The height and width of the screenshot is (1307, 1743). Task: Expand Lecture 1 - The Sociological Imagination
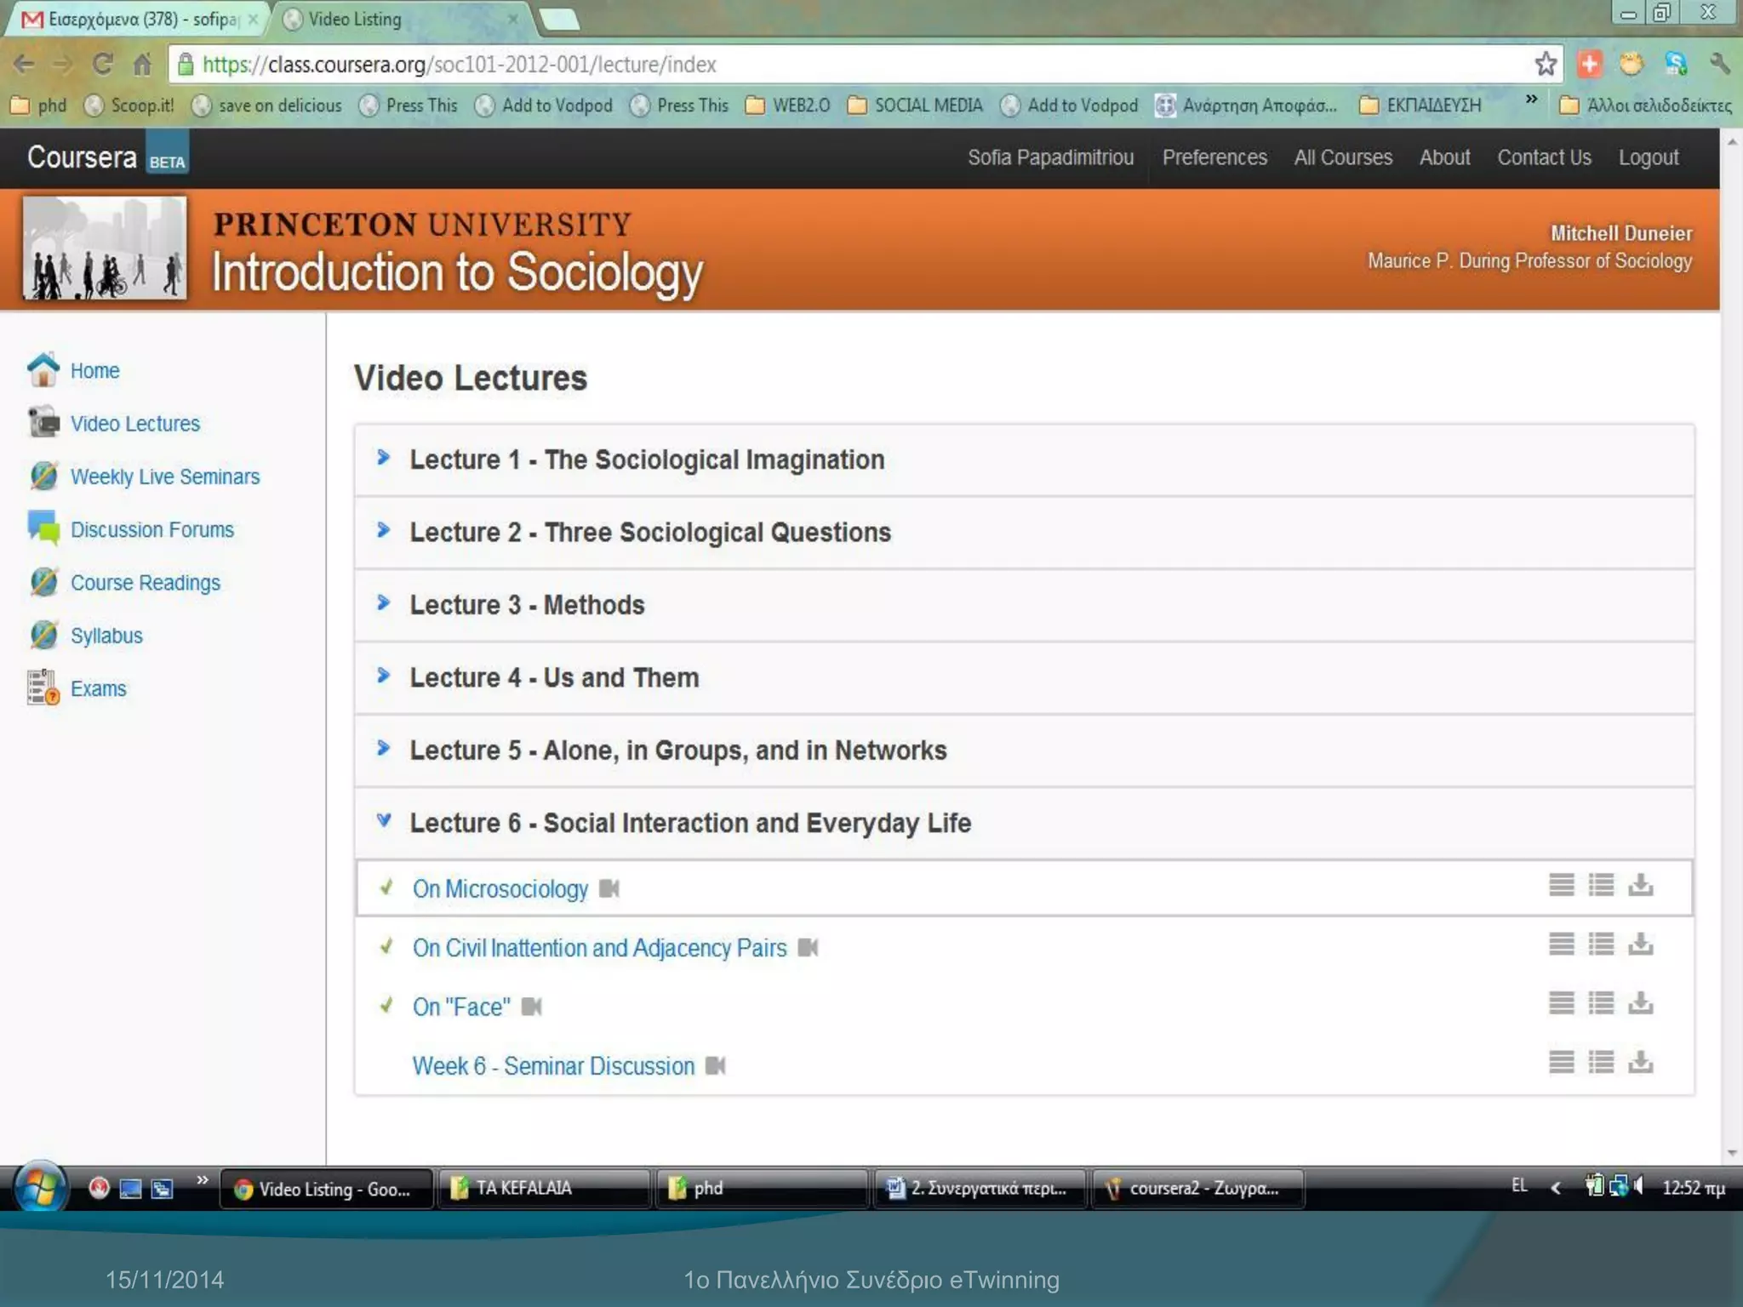click(647, 459)
